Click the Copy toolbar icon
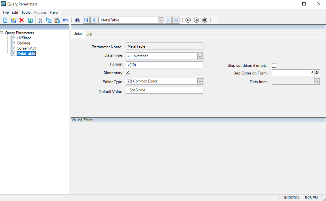Viewport: 326px width, 201px height. (x=49, y=20)
